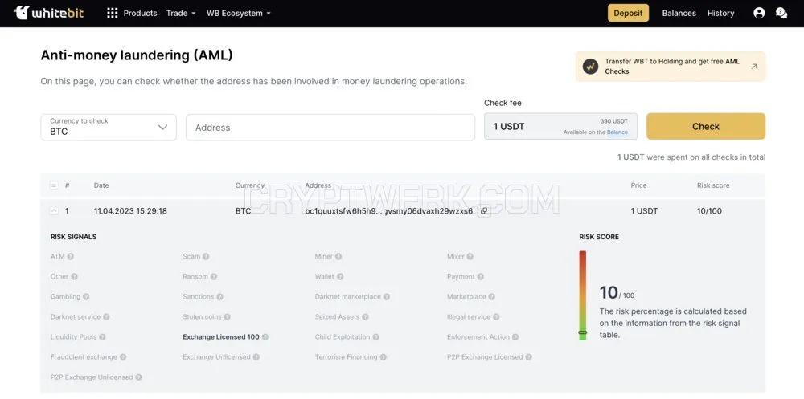Screen dimensions: 804x399
Task: Click the Price column header
Action: (638, 185)
